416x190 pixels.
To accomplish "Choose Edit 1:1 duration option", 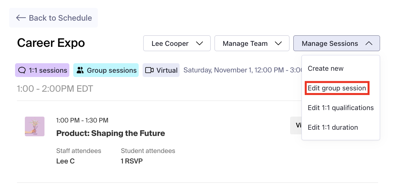I will point(333,127).
